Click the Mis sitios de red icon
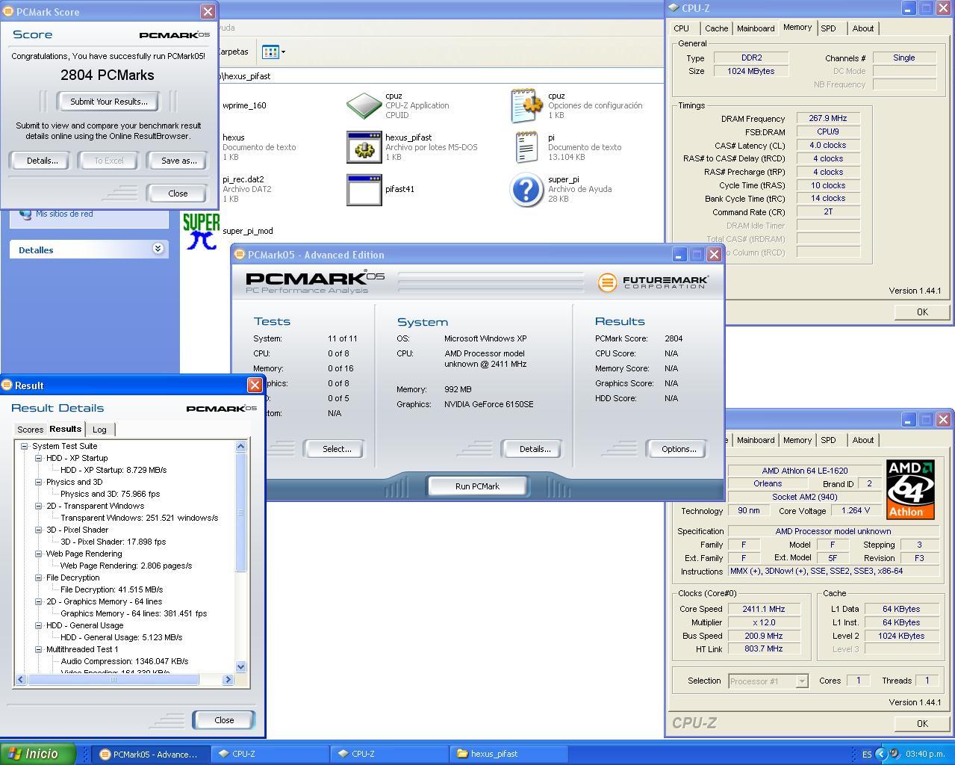The width and height of the screenshot is (955, 765). click(x=25, y=214)
